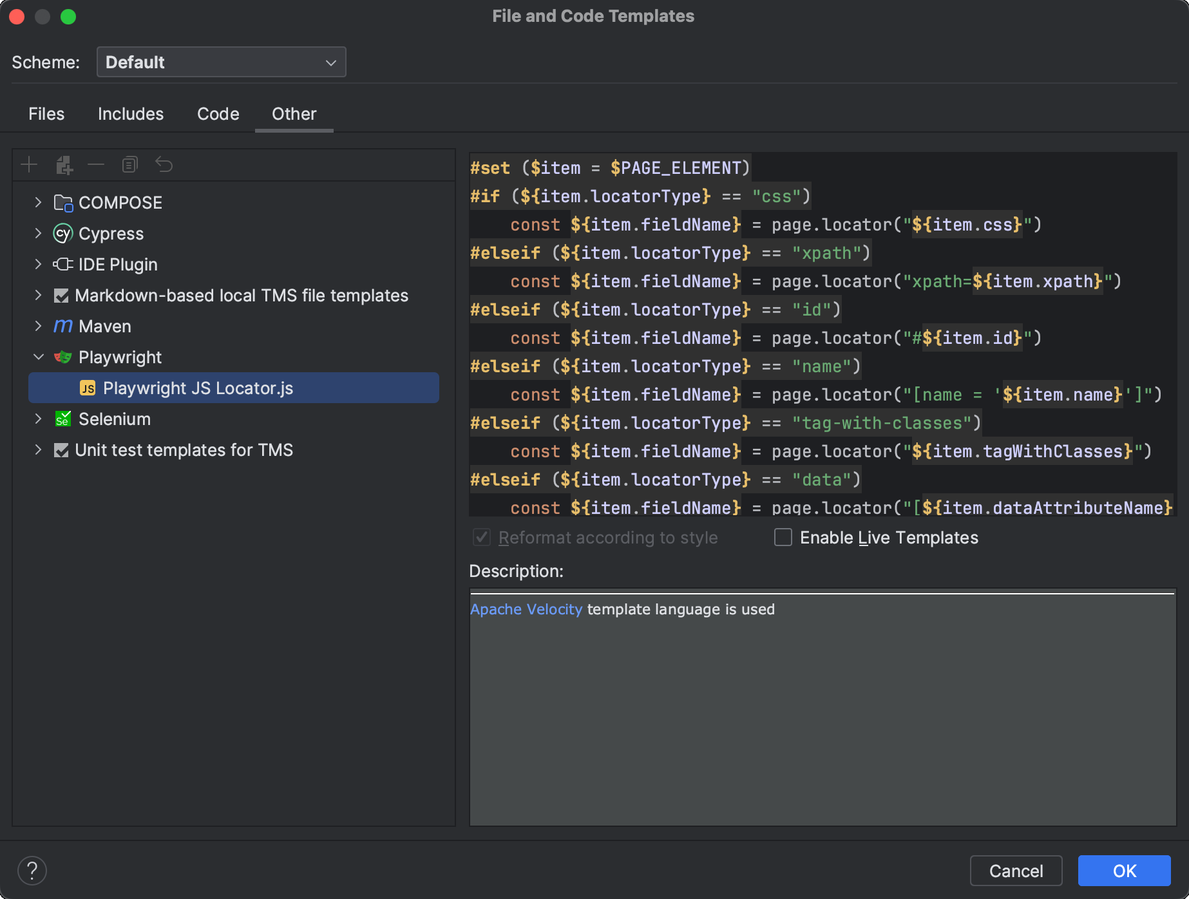
Task: Expand the Cypress tree node
Action: 38,233
